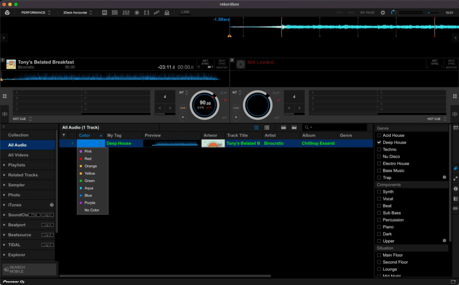459x285 pixels.
Task: Click the recording panel icon in toolbar
Action: pos(137,13)
